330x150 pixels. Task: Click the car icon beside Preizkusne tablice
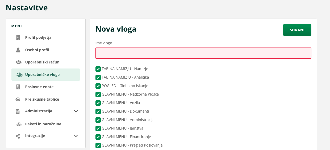pos(18,99)
